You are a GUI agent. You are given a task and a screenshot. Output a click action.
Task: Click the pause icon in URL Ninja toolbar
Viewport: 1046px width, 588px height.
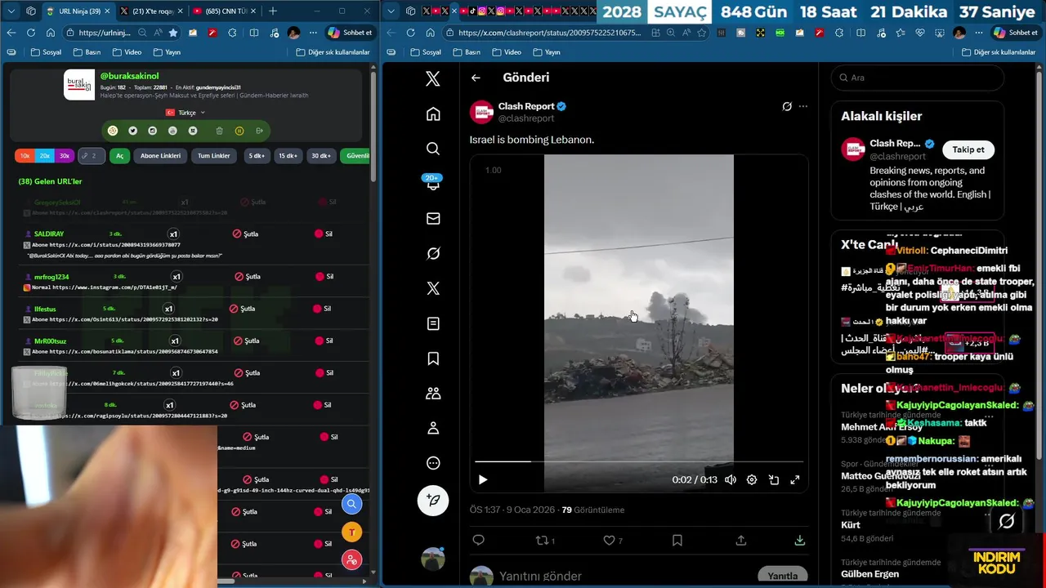pyautogui.click(x=239, y=131)
